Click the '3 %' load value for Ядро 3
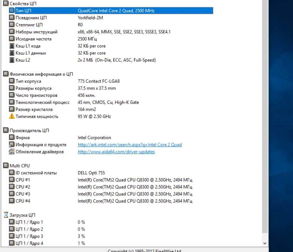Image resolution: width=293 pixels, height=252 pixels. (81, 236)
